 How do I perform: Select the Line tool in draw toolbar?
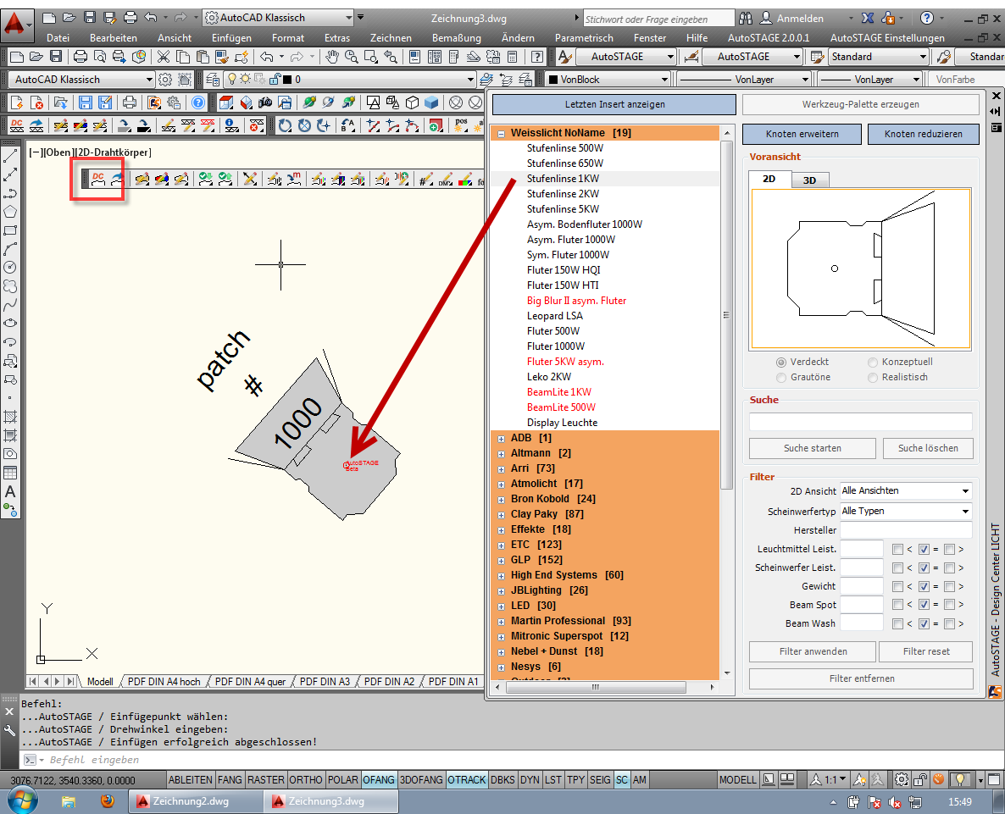[x=10, y=157]
